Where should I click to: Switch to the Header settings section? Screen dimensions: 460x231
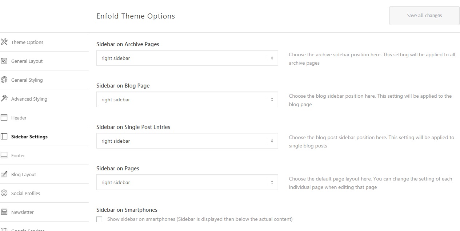pyautogui.click(x=19, y=118)
